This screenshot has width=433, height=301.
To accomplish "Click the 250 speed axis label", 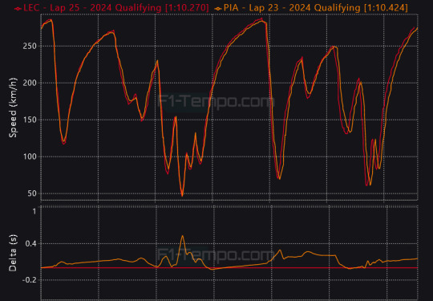I will [x=30, y=47].
